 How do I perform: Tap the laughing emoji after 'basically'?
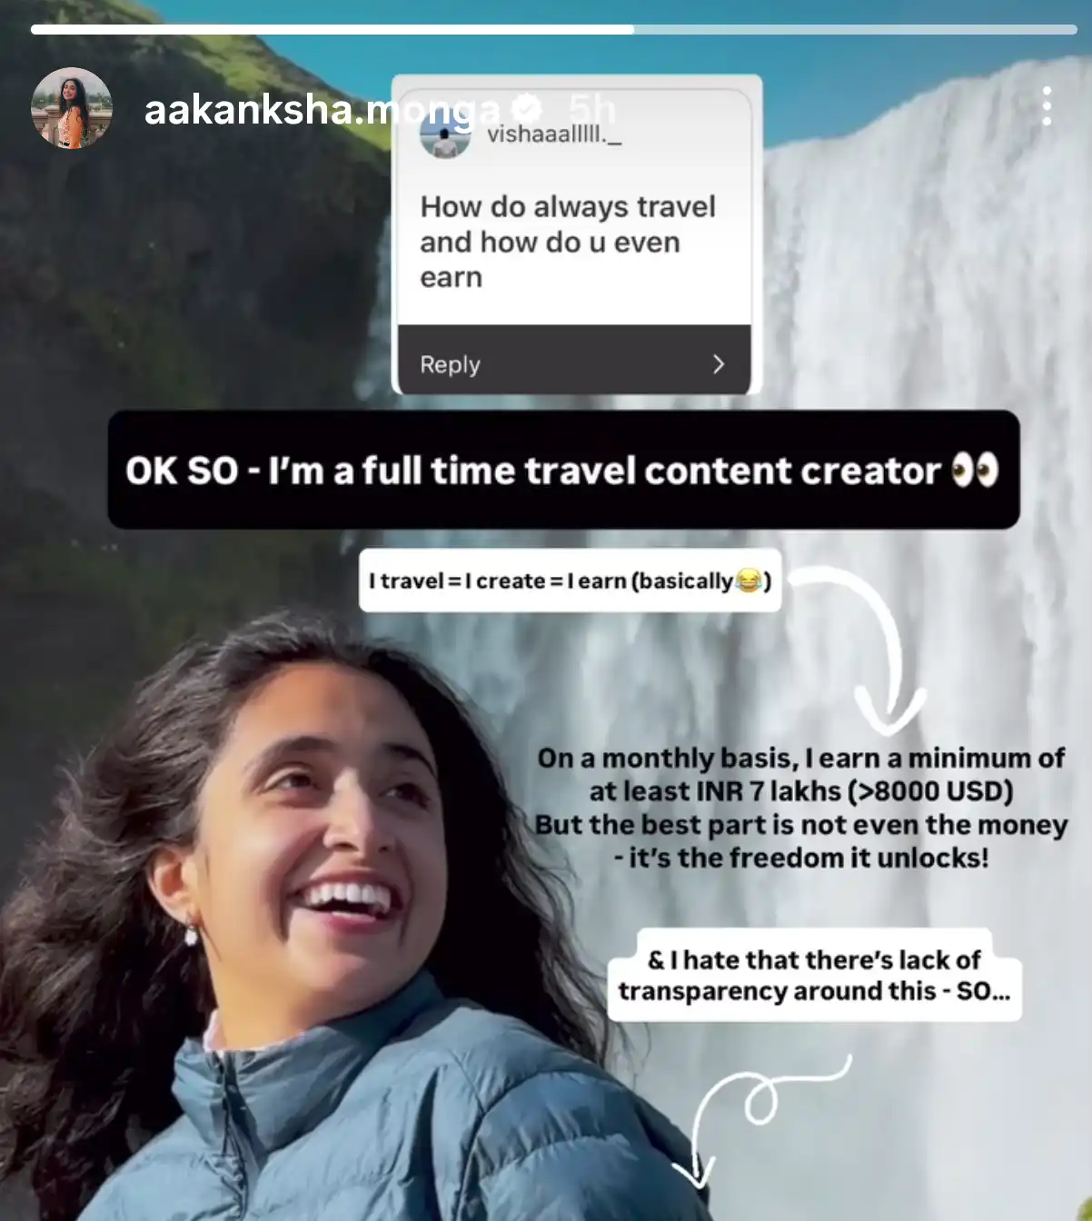(x=749, y=580)
